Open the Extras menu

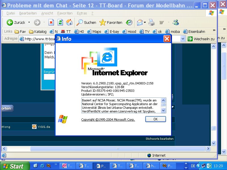coord(82,13)
